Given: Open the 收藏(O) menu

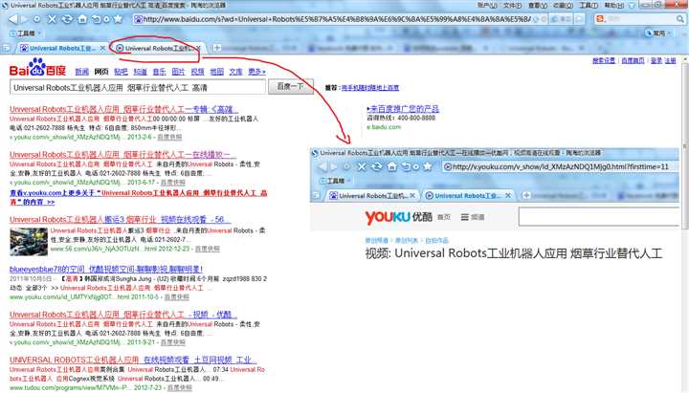Looking at the screenshot, I should pos(563,6).
